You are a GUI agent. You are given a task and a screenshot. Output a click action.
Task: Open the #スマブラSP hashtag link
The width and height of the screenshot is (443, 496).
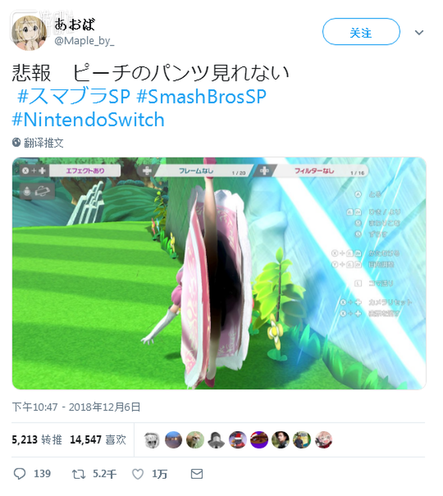(74, 96)
